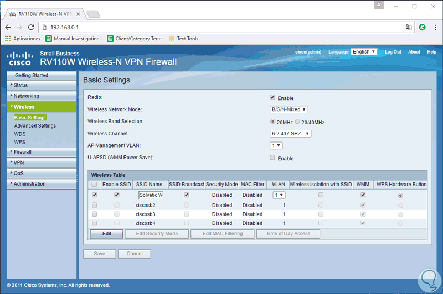Expand the Status menu section
443x294 pixels.
click(42, 85)
